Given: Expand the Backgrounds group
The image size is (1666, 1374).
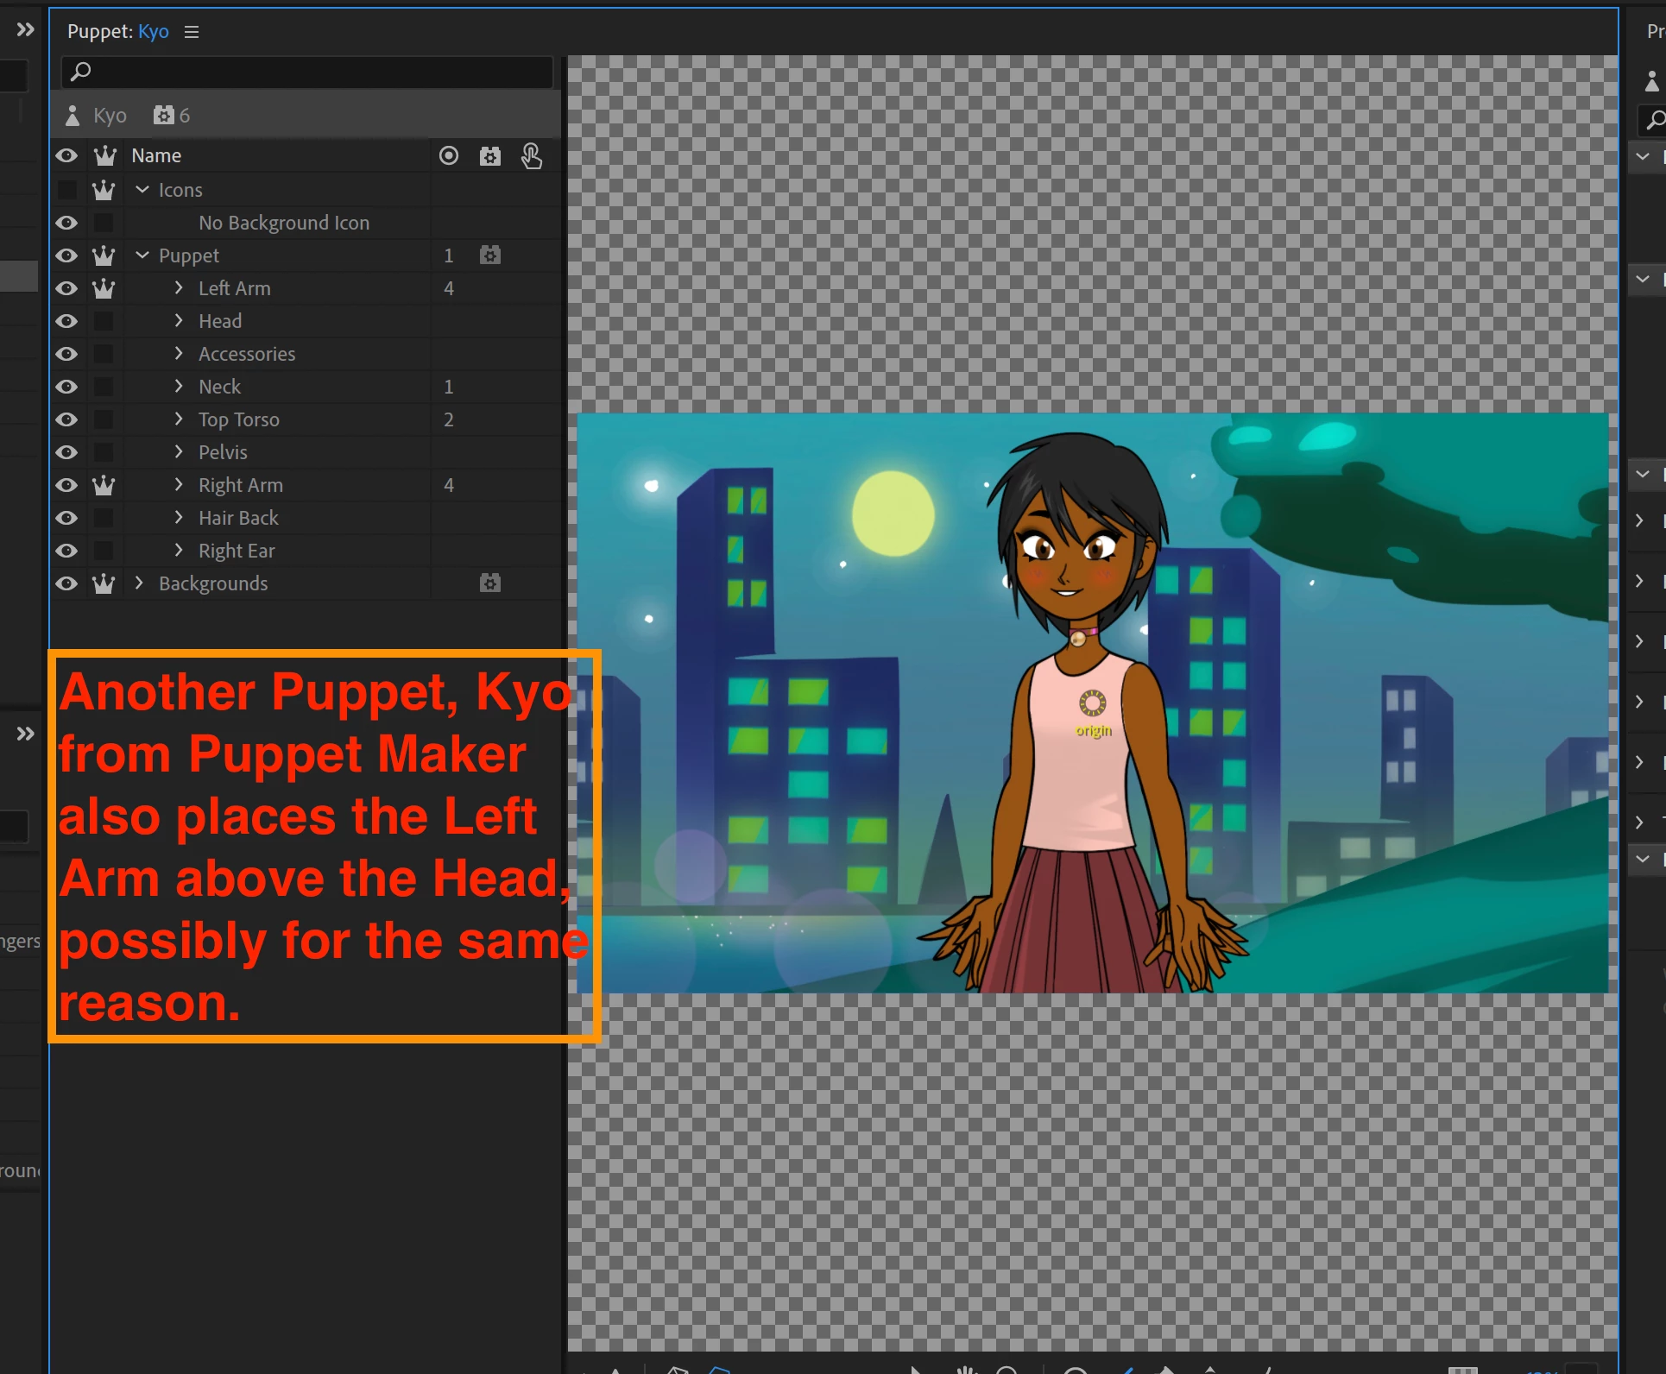Looking at the screenshot, I should coord(139,583).
